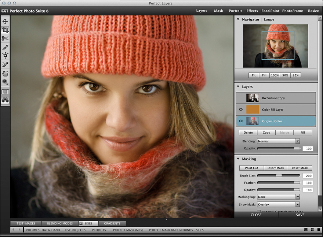Image resolution: width=323 pixels, height=238 pixels.
Task: Click LIVE PROJECTS in the path bar
Action: (75, 230)
